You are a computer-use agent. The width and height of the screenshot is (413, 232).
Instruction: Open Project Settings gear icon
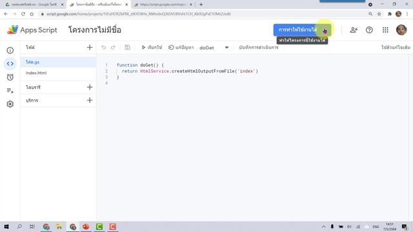[10, 104]
